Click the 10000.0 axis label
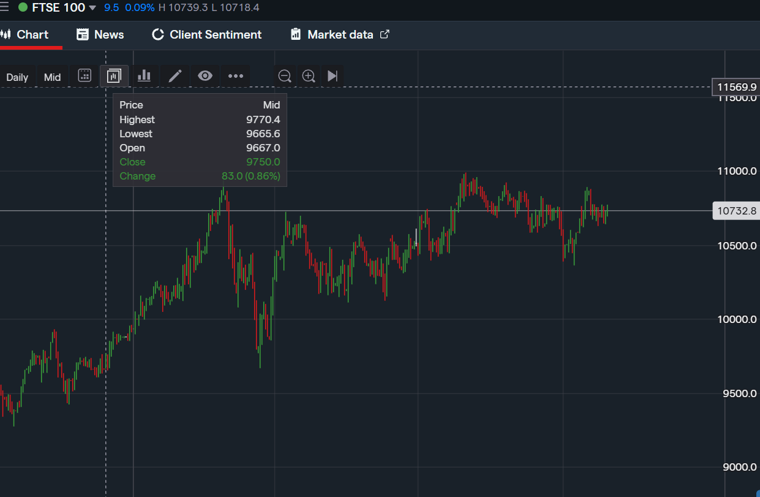The width and height of the screenshot is (760, 497). click(x=737, y=319)
